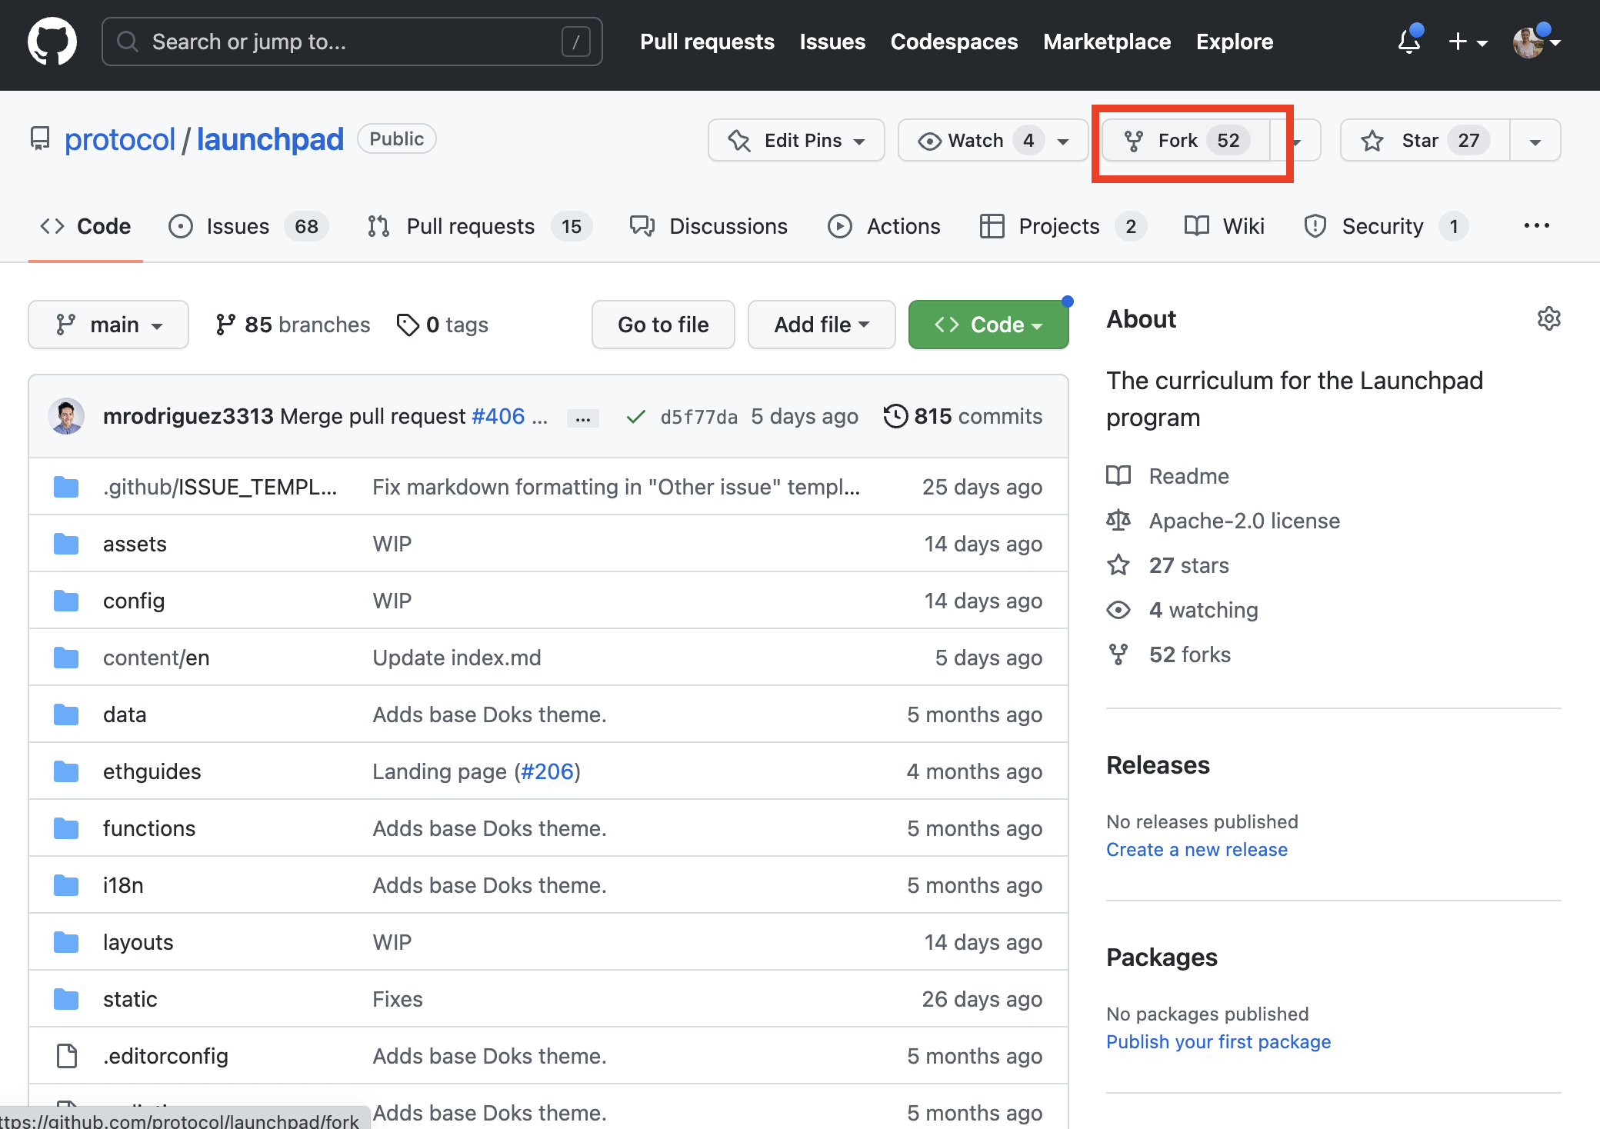Open the .github/ISSUE_TEMPL folder
This screenshot has height=1129, width=1600.
[220, 487]
